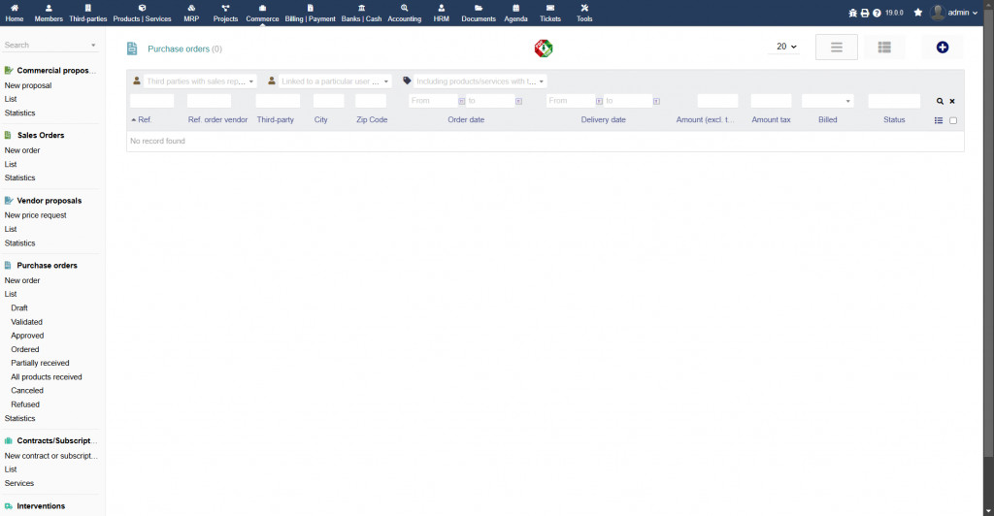This screenshot has width=994, height=516.
Task: Toggle the select-all rows checkbox
Action: click(953, 120)
